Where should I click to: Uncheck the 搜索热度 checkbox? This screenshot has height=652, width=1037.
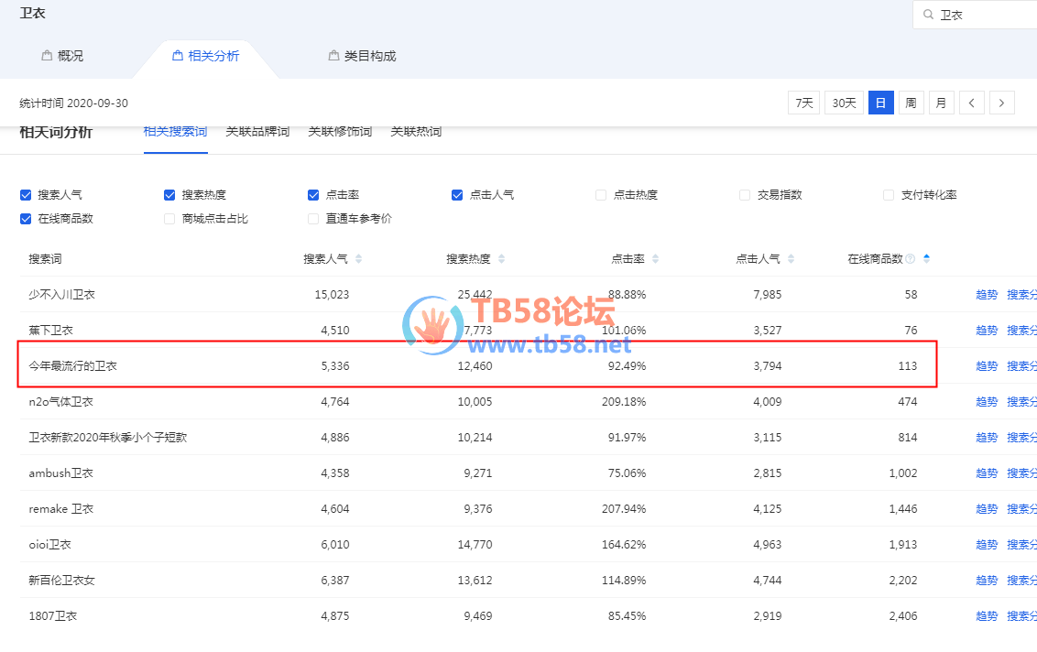coord(169,195)
